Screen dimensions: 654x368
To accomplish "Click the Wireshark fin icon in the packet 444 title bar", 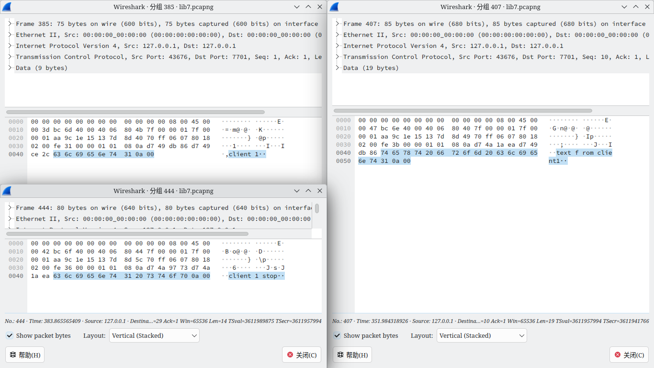I will pyautogui.click(x=7, y=191).
